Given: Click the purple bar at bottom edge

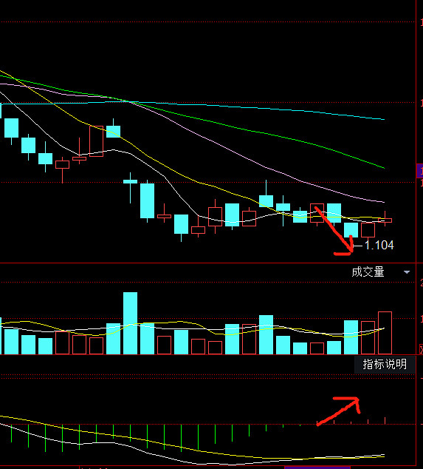Looking at the screenshot, I should coord(317,468).
